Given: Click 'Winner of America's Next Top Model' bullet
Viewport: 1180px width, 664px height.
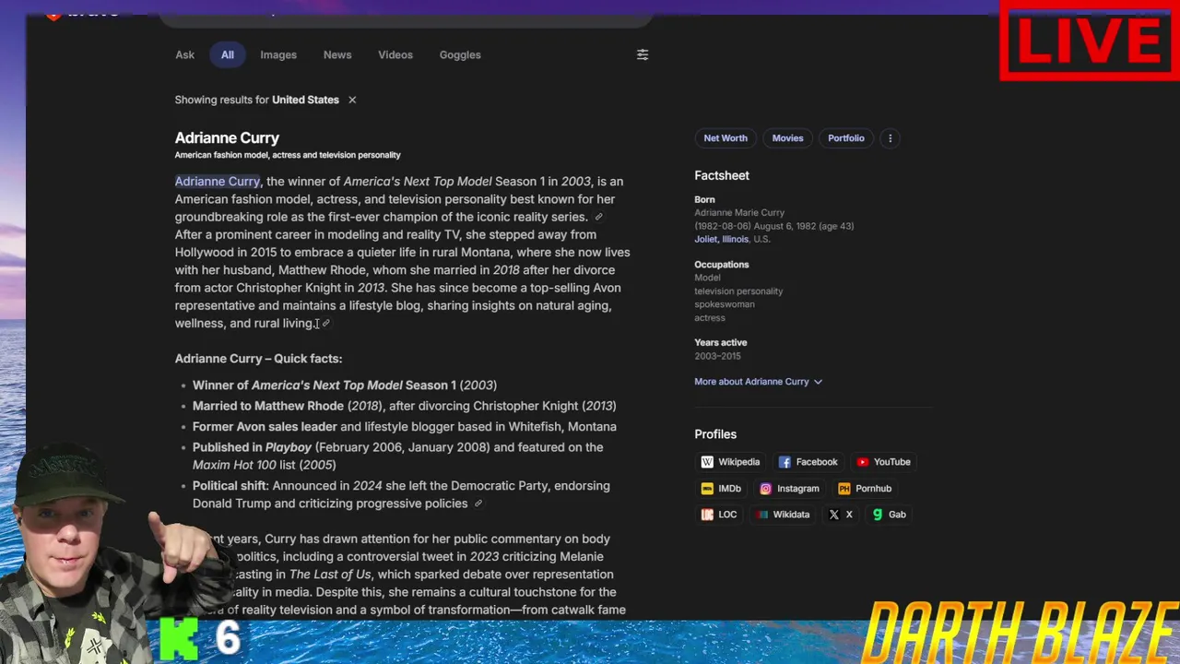Looking at the screenshot, I should coord(345,385).
